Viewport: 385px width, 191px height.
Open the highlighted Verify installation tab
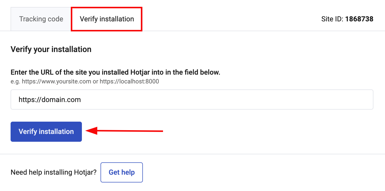pos(106,19)
